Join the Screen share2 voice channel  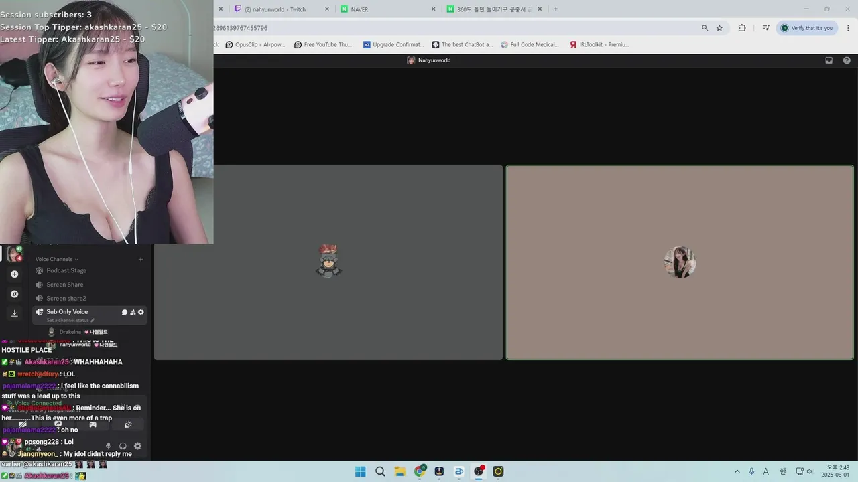(89, 298)
